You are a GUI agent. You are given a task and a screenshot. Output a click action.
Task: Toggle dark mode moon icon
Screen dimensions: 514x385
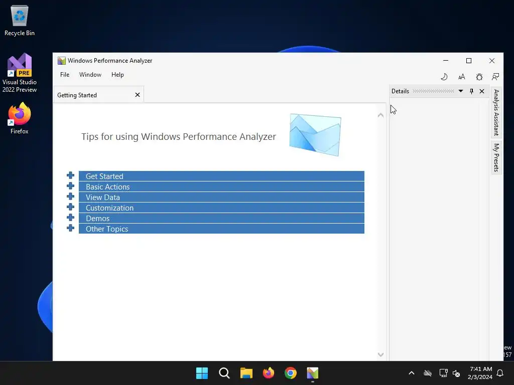(444, 77)
